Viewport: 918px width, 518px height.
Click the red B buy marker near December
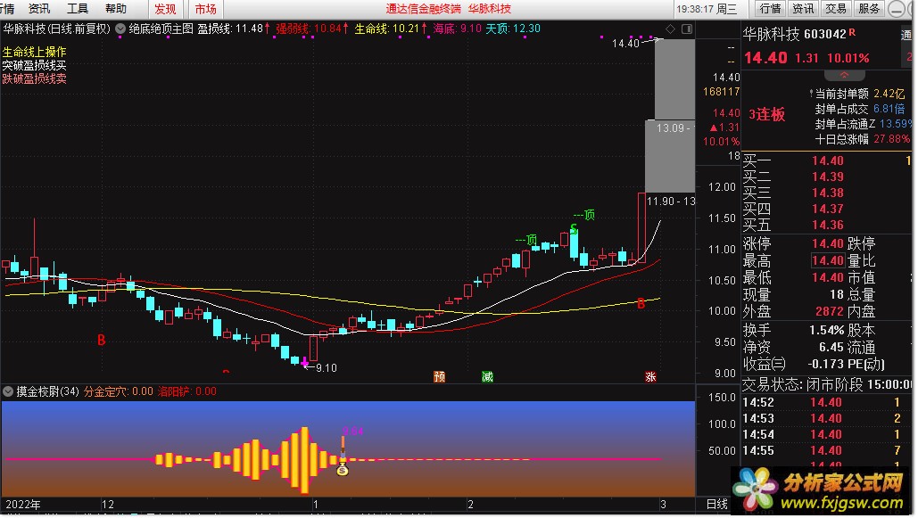[x=102, y=340]
